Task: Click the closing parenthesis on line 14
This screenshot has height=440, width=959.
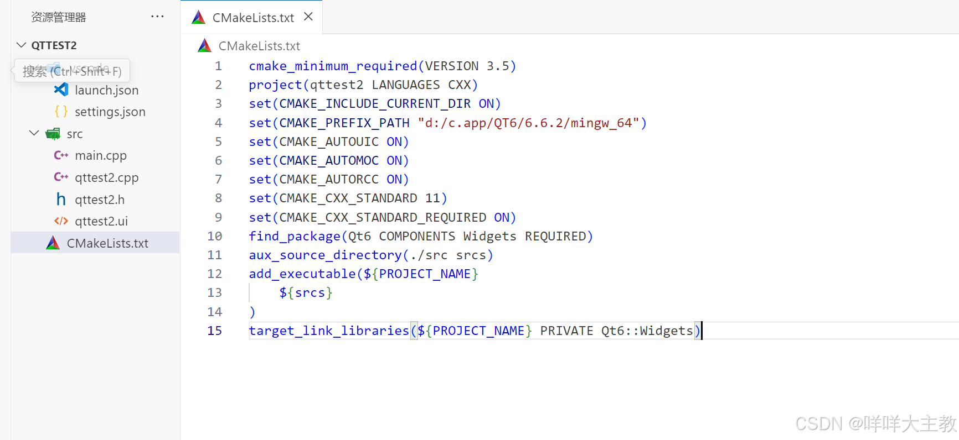Action: (x=252, y=312)
